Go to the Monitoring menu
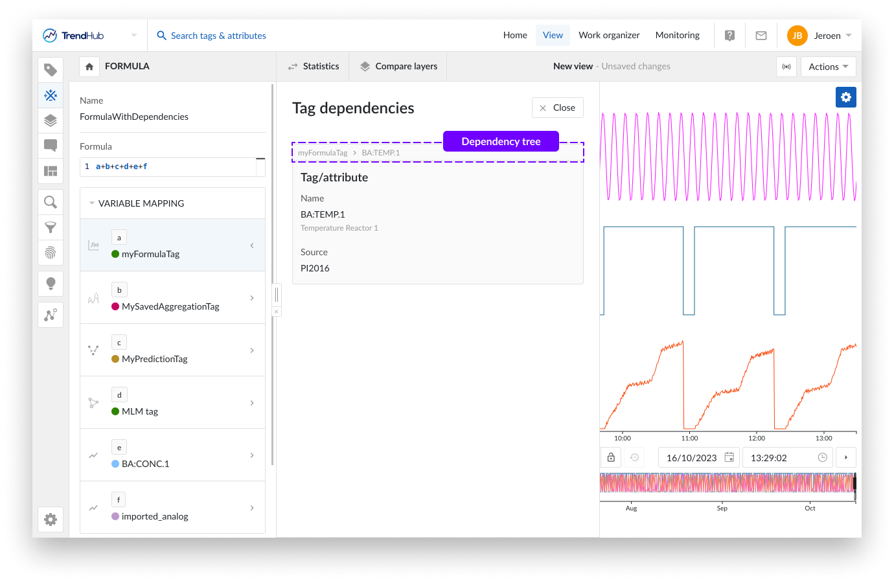The image size is (894, 583). pyautogui.click(x=677, y=35)
